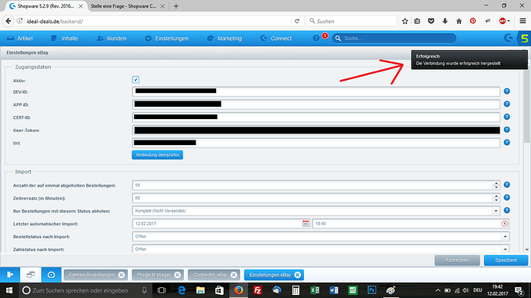This screenshot has width=531, height=298.
Task: Close the Connector eBay window tab
Action: pyautogui.click(x=234, y=275)
